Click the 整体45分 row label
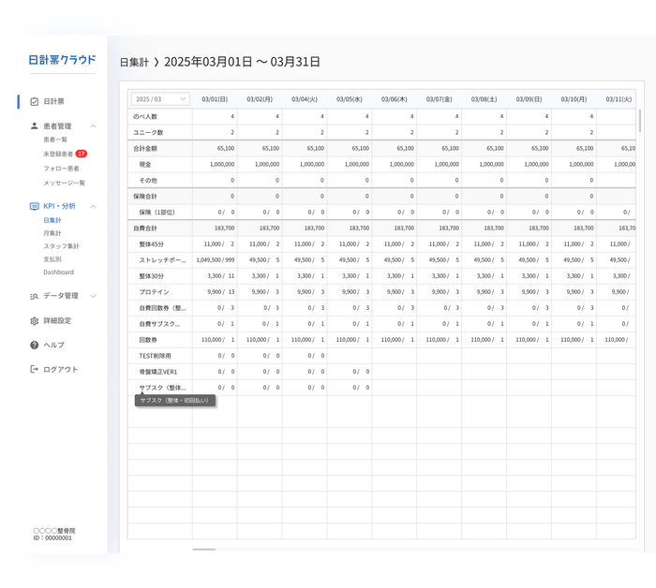This screenshot has width=656, height=588. 151,244
